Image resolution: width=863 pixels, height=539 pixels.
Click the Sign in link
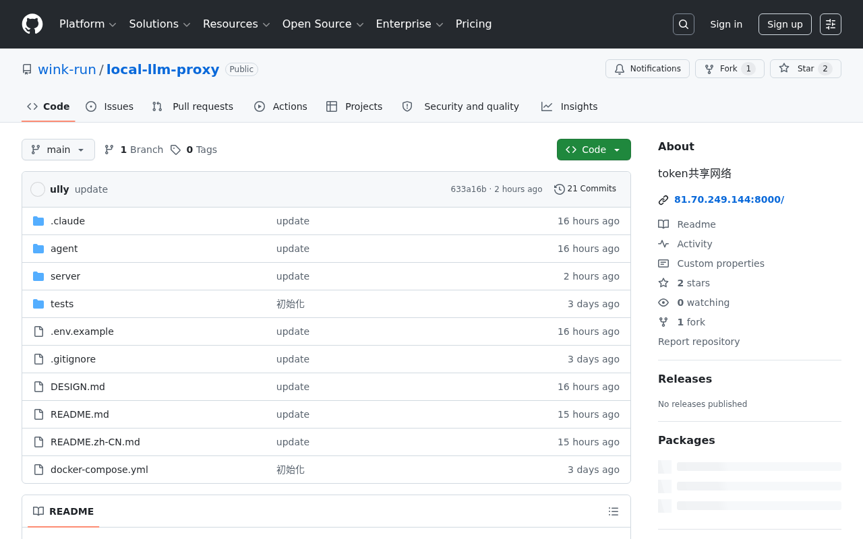tap(726, 24)
